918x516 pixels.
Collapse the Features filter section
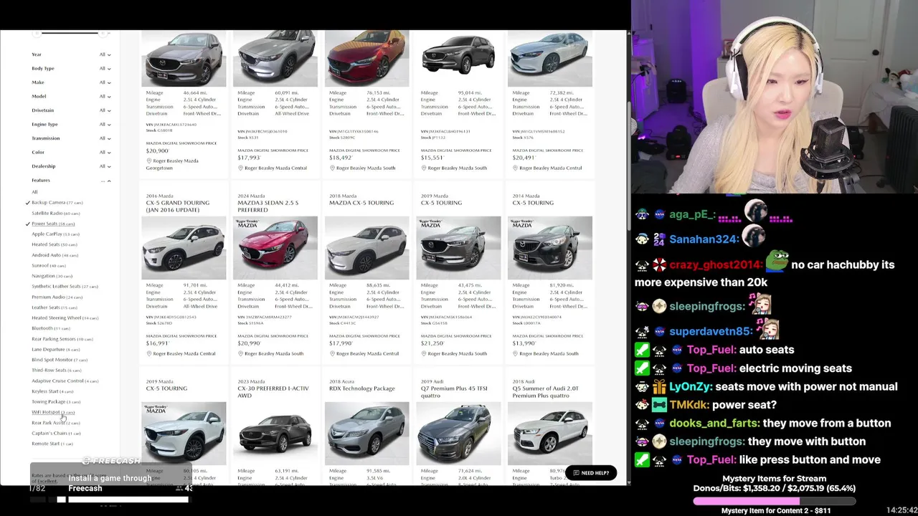70,181
